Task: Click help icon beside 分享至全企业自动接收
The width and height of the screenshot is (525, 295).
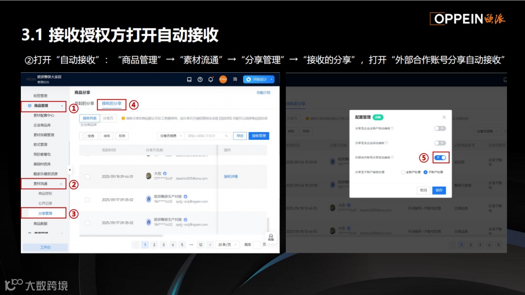Action: coord(386,143)
